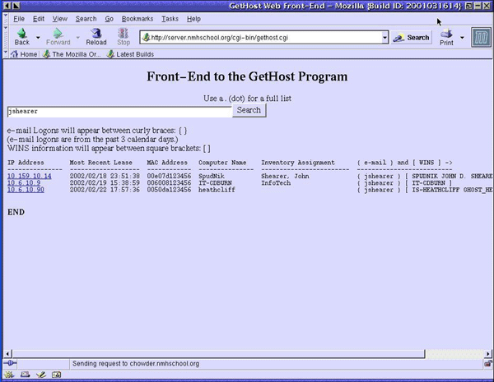Open the Print button dropdown arrow
The image size is (494, 382).
(462, 38)
